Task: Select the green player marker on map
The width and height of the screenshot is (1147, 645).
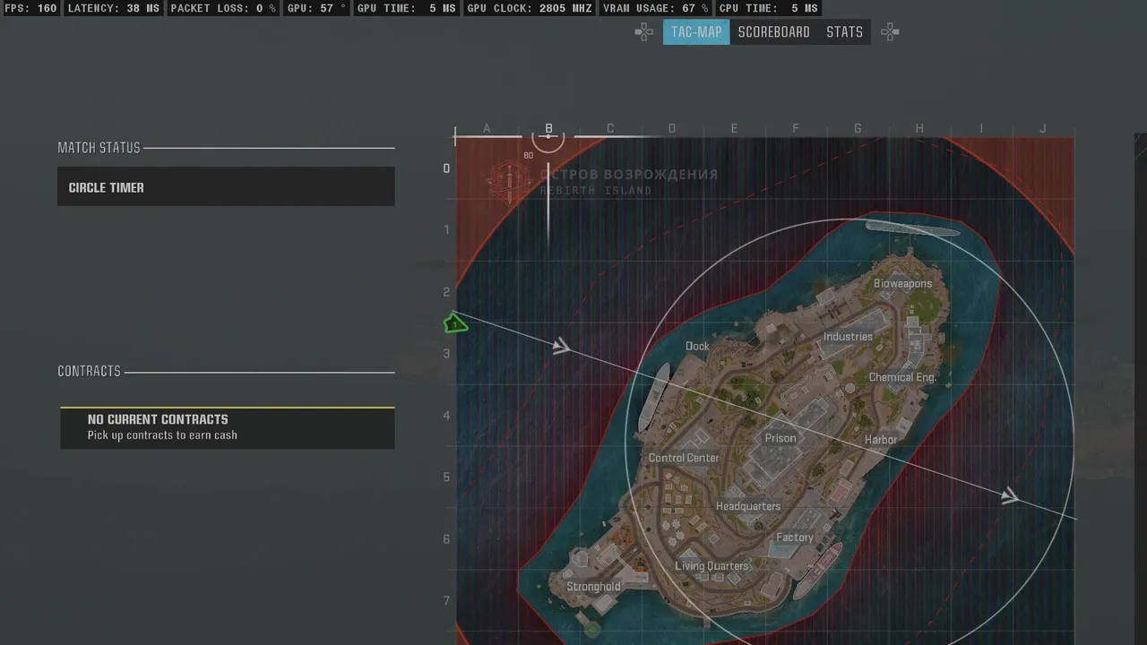Action: 455,323
